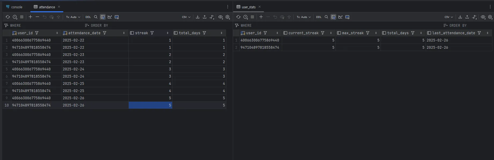Click DDL button in attendance toolbar
Image resolution: width=494 pixels, height=160 pixels.
88,17
